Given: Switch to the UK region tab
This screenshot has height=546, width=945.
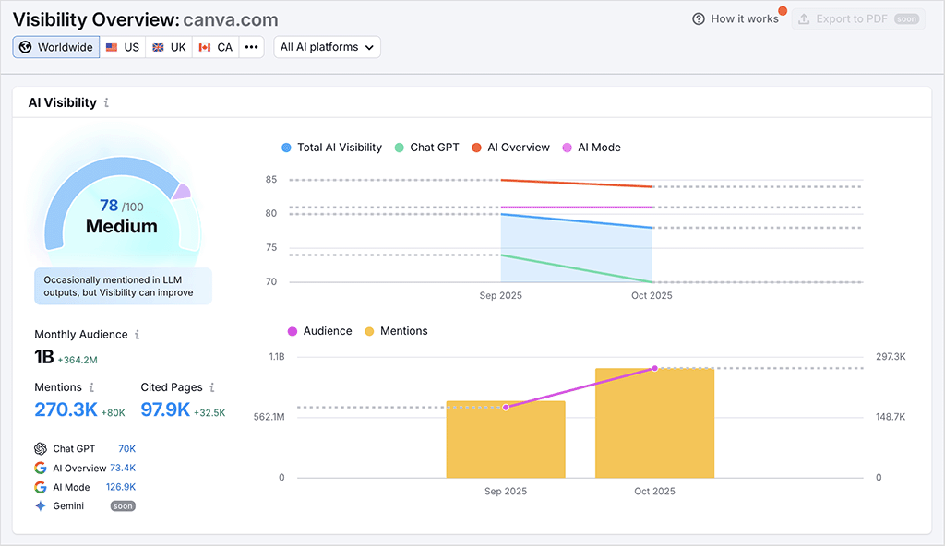Looking at the screenshot, I should click(x=168, y=47).
